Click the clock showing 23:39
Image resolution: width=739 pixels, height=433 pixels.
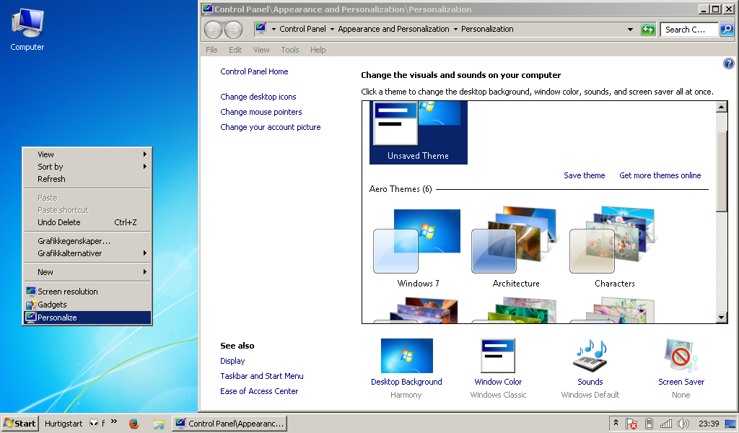pyautogui.click(x=709, y=424)
